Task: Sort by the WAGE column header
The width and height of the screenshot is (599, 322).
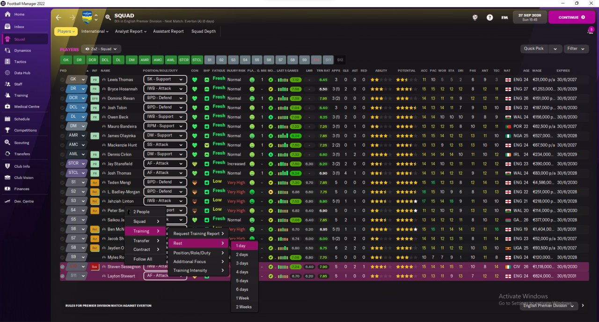Action: coord(537,71)
